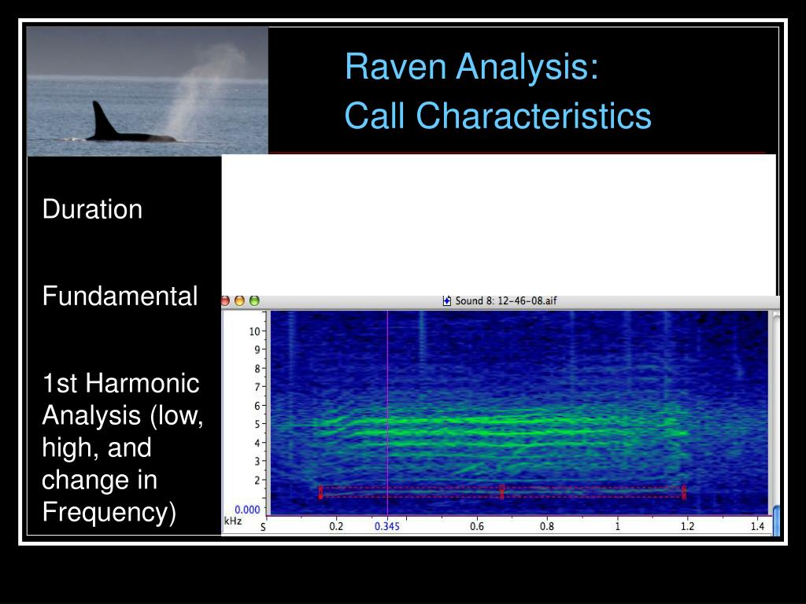The width and height of the screenshot is (806, 604).
Task: Expand the frequency axis scale
Action: pos(253,409)
